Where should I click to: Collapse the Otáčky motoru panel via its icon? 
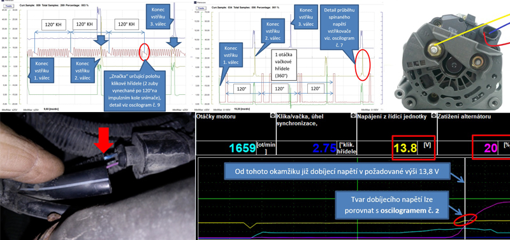273,116
